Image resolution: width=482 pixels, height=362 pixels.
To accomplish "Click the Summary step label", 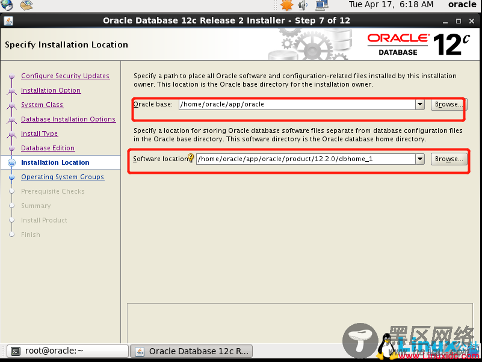I will click(36, 206).
